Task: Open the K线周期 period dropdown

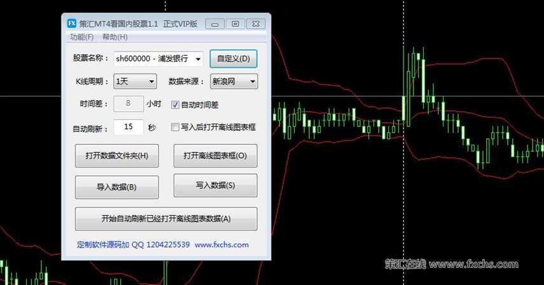Action: 135,81
